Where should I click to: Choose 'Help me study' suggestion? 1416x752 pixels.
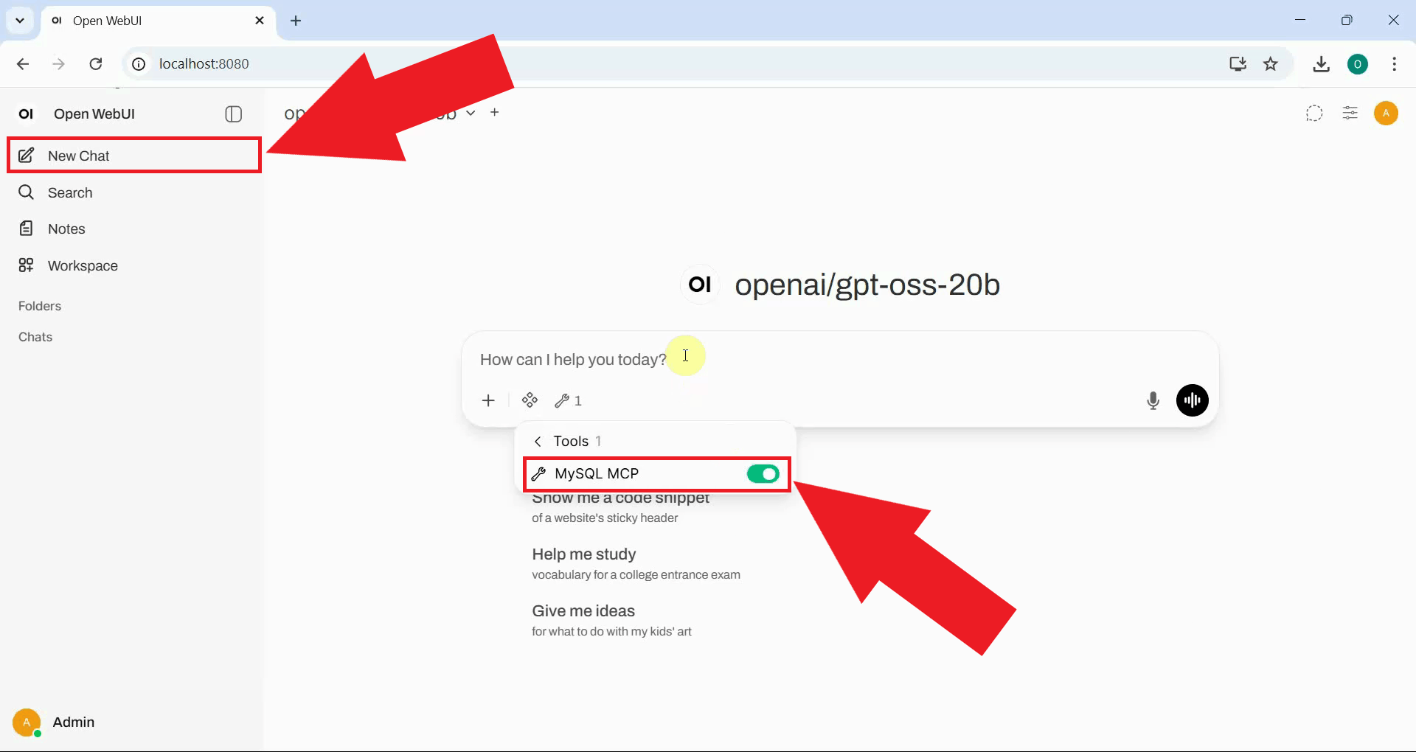coord(636,563)
